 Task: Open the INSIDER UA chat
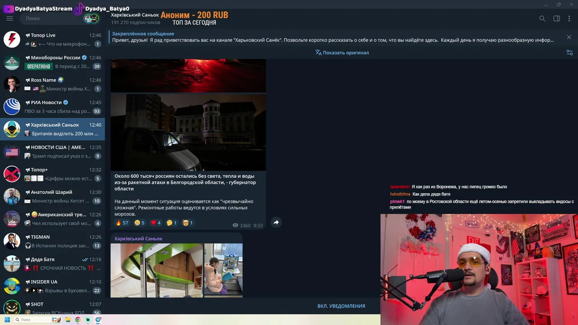(52, 286)
